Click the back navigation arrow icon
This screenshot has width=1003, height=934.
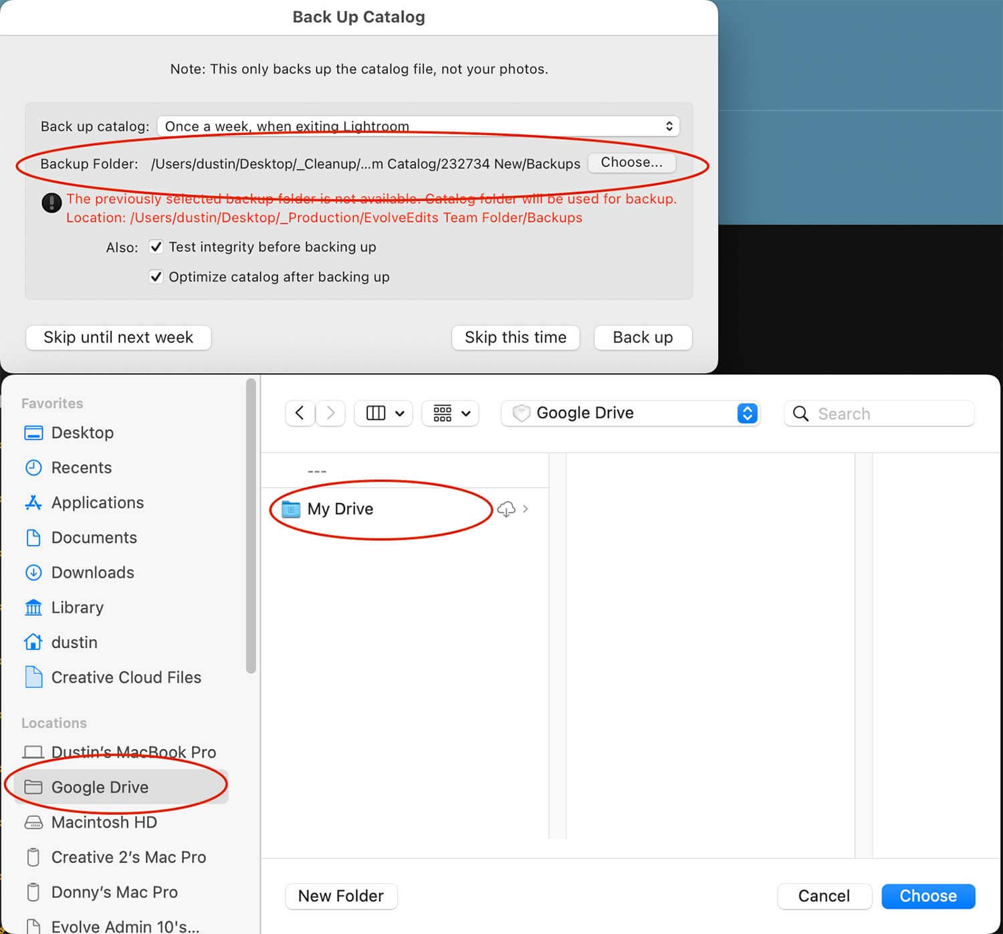300,413
